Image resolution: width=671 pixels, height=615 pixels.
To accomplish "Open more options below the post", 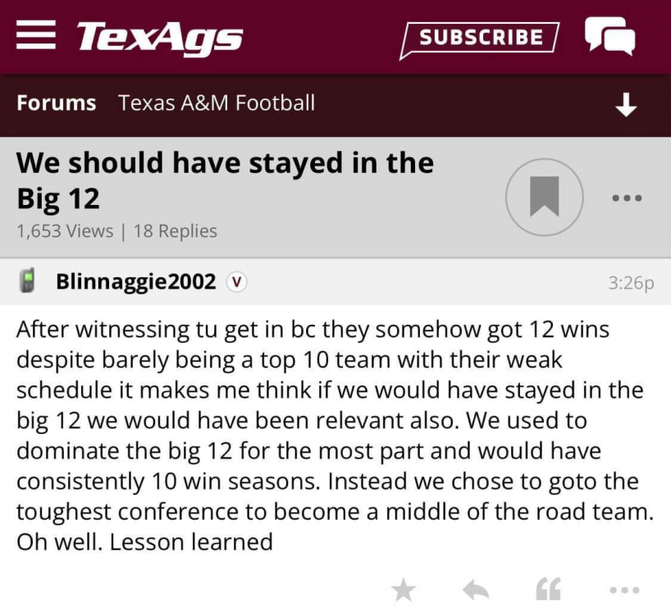I will [624, 590].
